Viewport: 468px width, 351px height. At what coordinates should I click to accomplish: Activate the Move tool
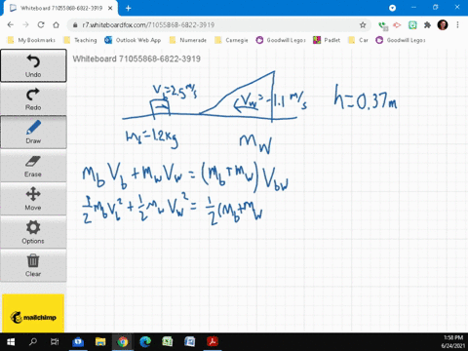point(33,199)
